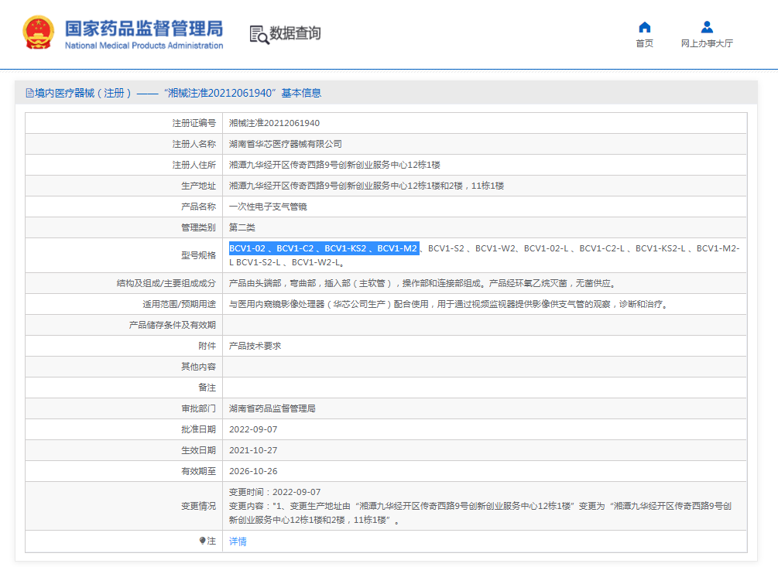Click the 国家药品监督管理局 site title
778x567 pixels.
pyautogui.click(x=144, y=29)
